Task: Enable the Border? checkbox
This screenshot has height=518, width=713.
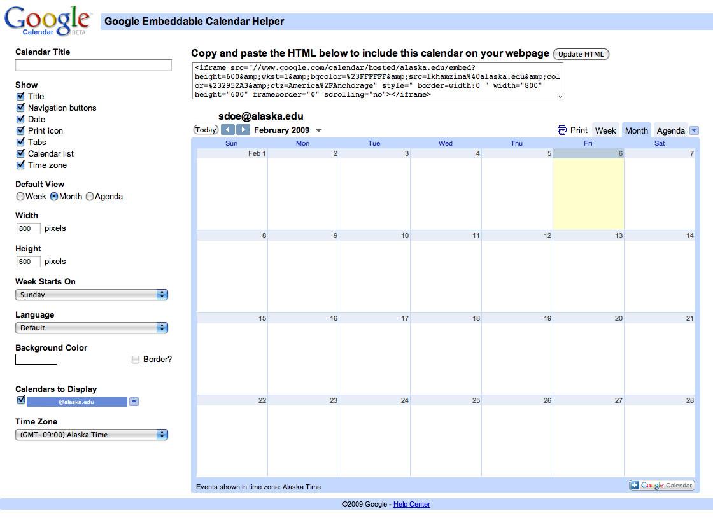Action: click(x=136, y=360)
